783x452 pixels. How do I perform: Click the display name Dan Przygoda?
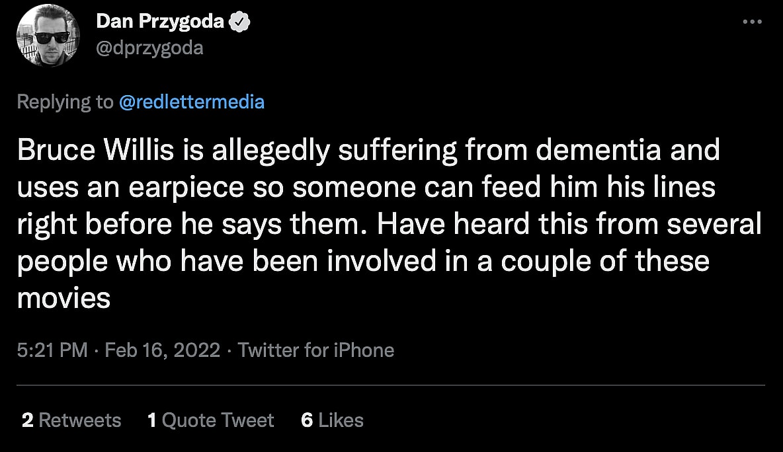click(160, 22)
